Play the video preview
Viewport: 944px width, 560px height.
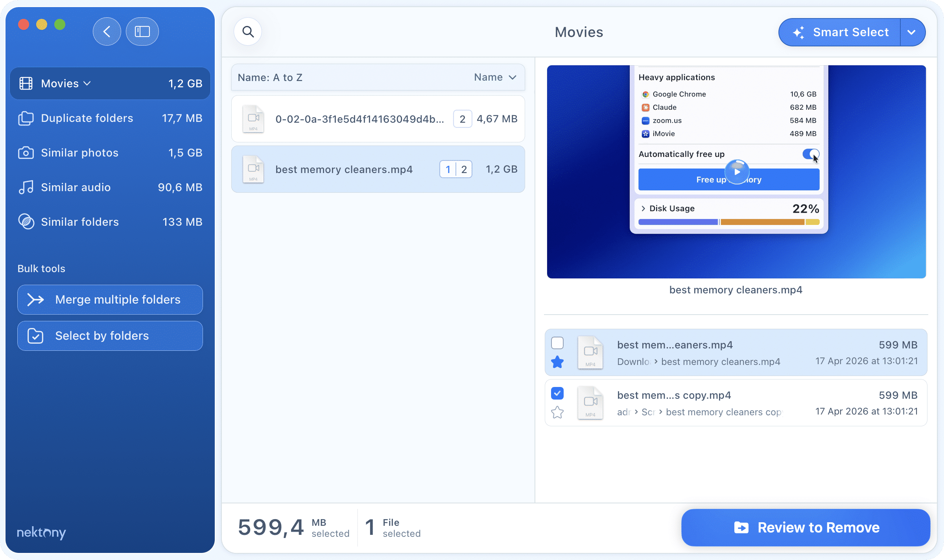click(737, 172)
